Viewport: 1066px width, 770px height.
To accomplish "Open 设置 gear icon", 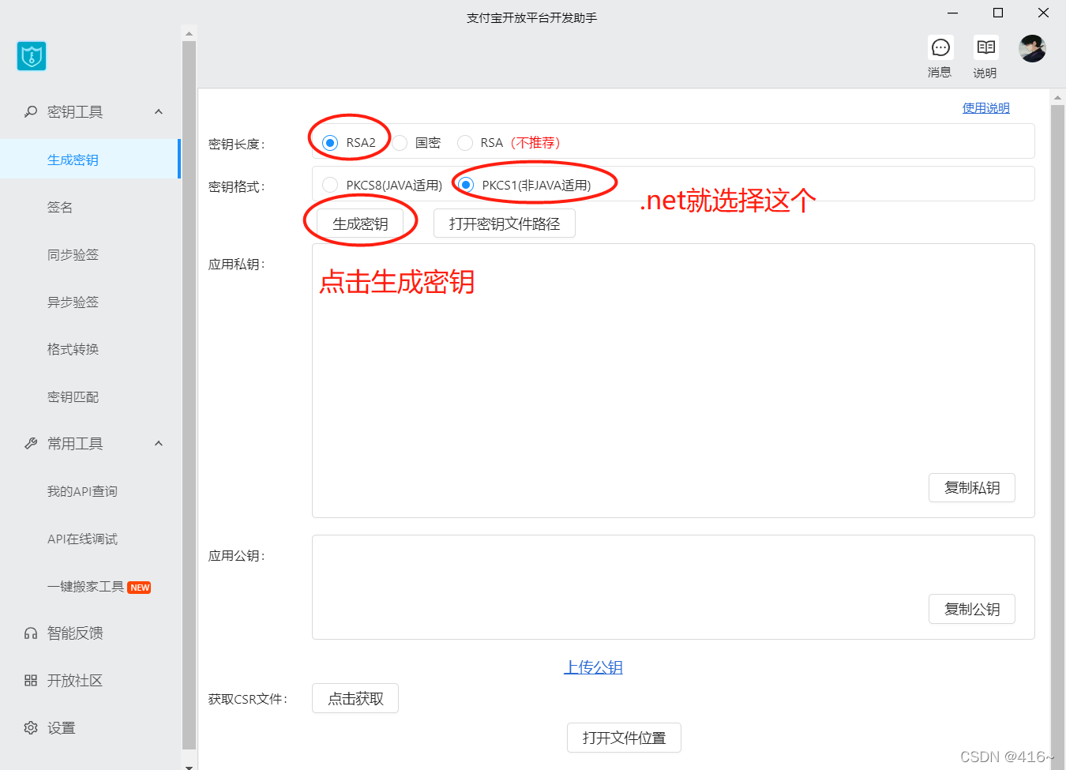I will (31, 728).
